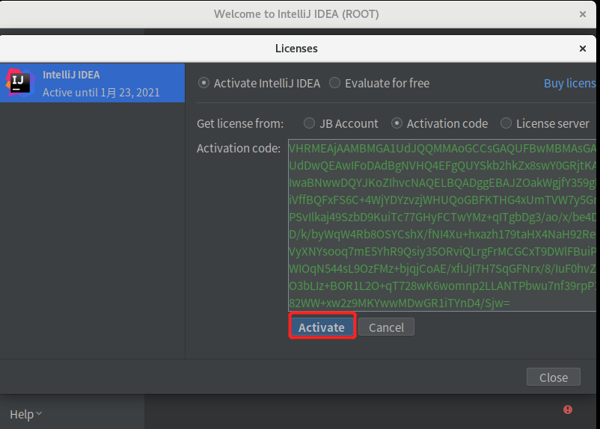Click the last code line ending 'Sjw='
Image resolution: width=600 pixels, height=429 pixels.
[399, 303]
